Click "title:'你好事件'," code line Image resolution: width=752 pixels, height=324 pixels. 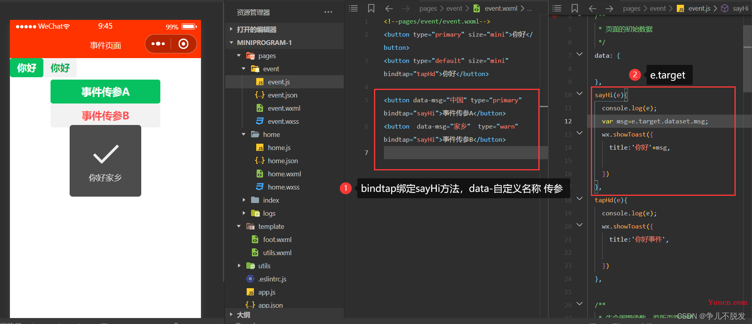[x=639, y=240]
